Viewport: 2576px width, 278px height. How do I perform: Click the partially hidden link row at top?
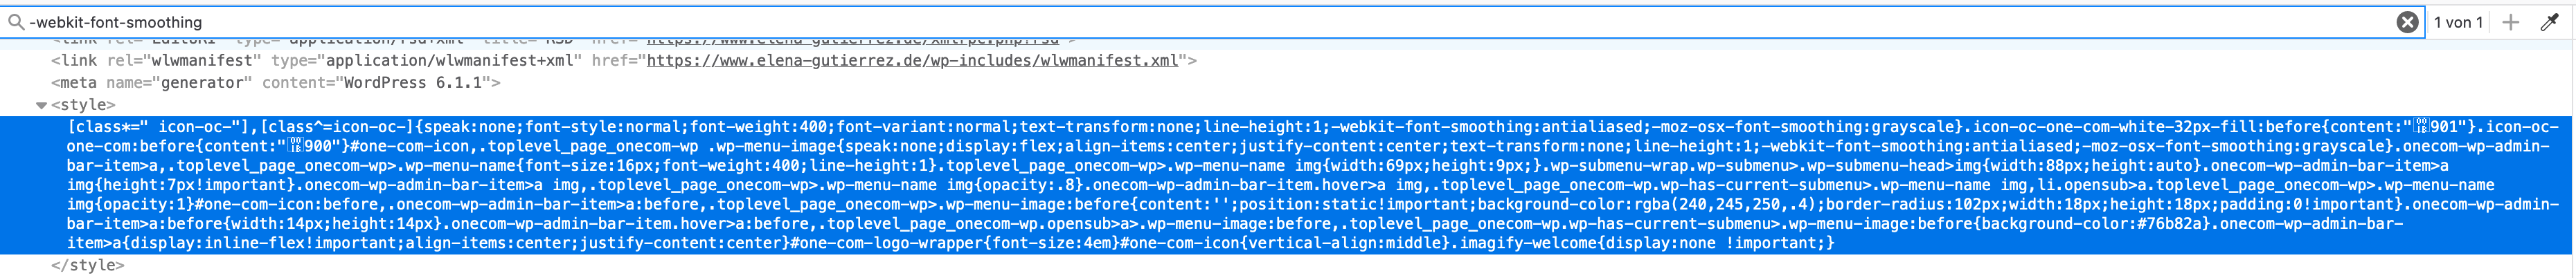560,42
